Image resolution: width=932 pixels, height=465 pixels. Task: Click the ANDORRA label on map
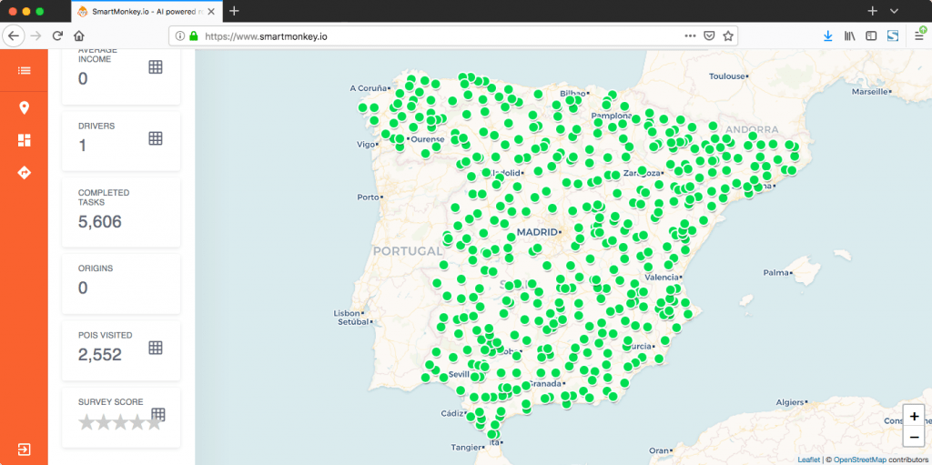coord(752,129)
